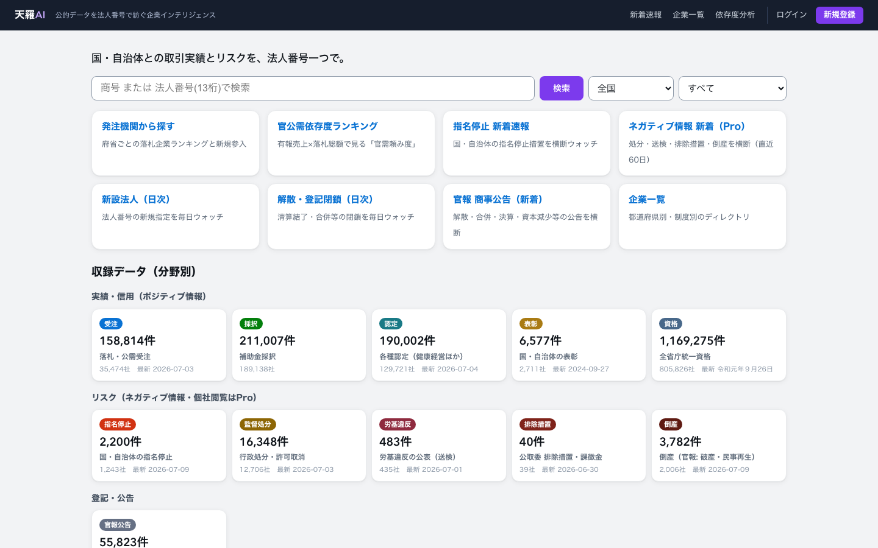Click リスク（ネガティブ情報）subheading
The image size is (878, 548).
click(174, 398)
